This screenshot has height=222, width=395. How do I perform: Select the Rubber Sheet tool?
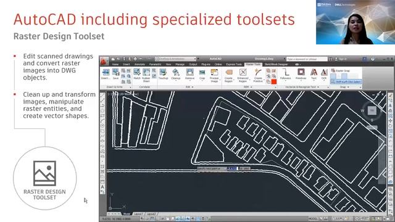[146, 75]
